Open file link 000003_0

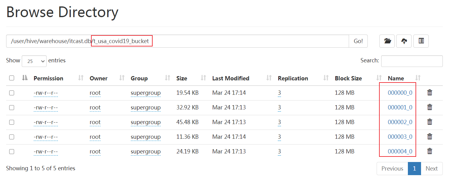click(400, 137)
